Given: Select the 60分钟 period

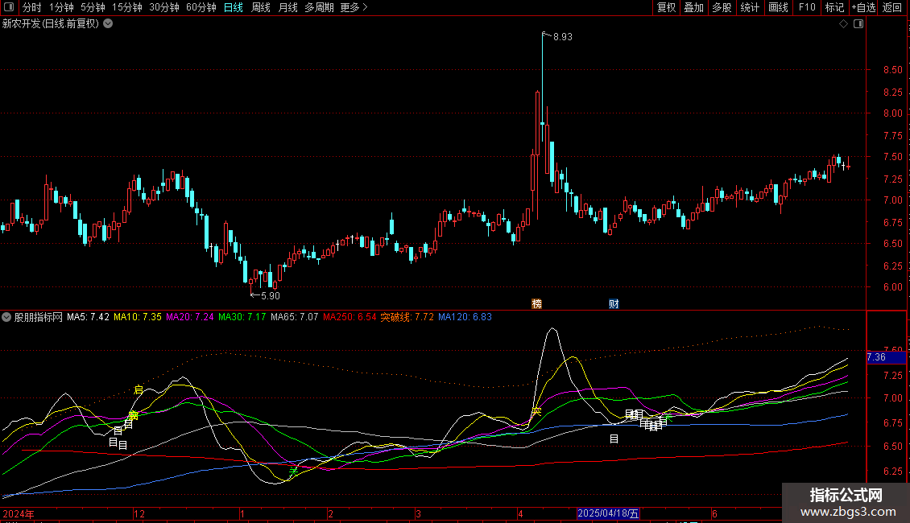Looking at the screenshot, I should 201,7.
